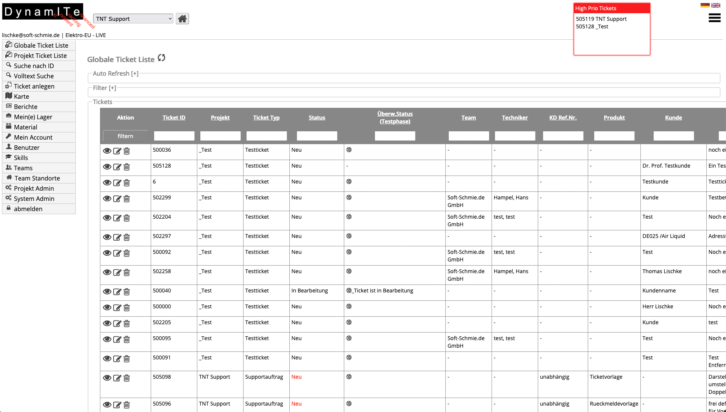726x412 pixels.
Task: Show details of ticket 500000
Action: (107, 308)
